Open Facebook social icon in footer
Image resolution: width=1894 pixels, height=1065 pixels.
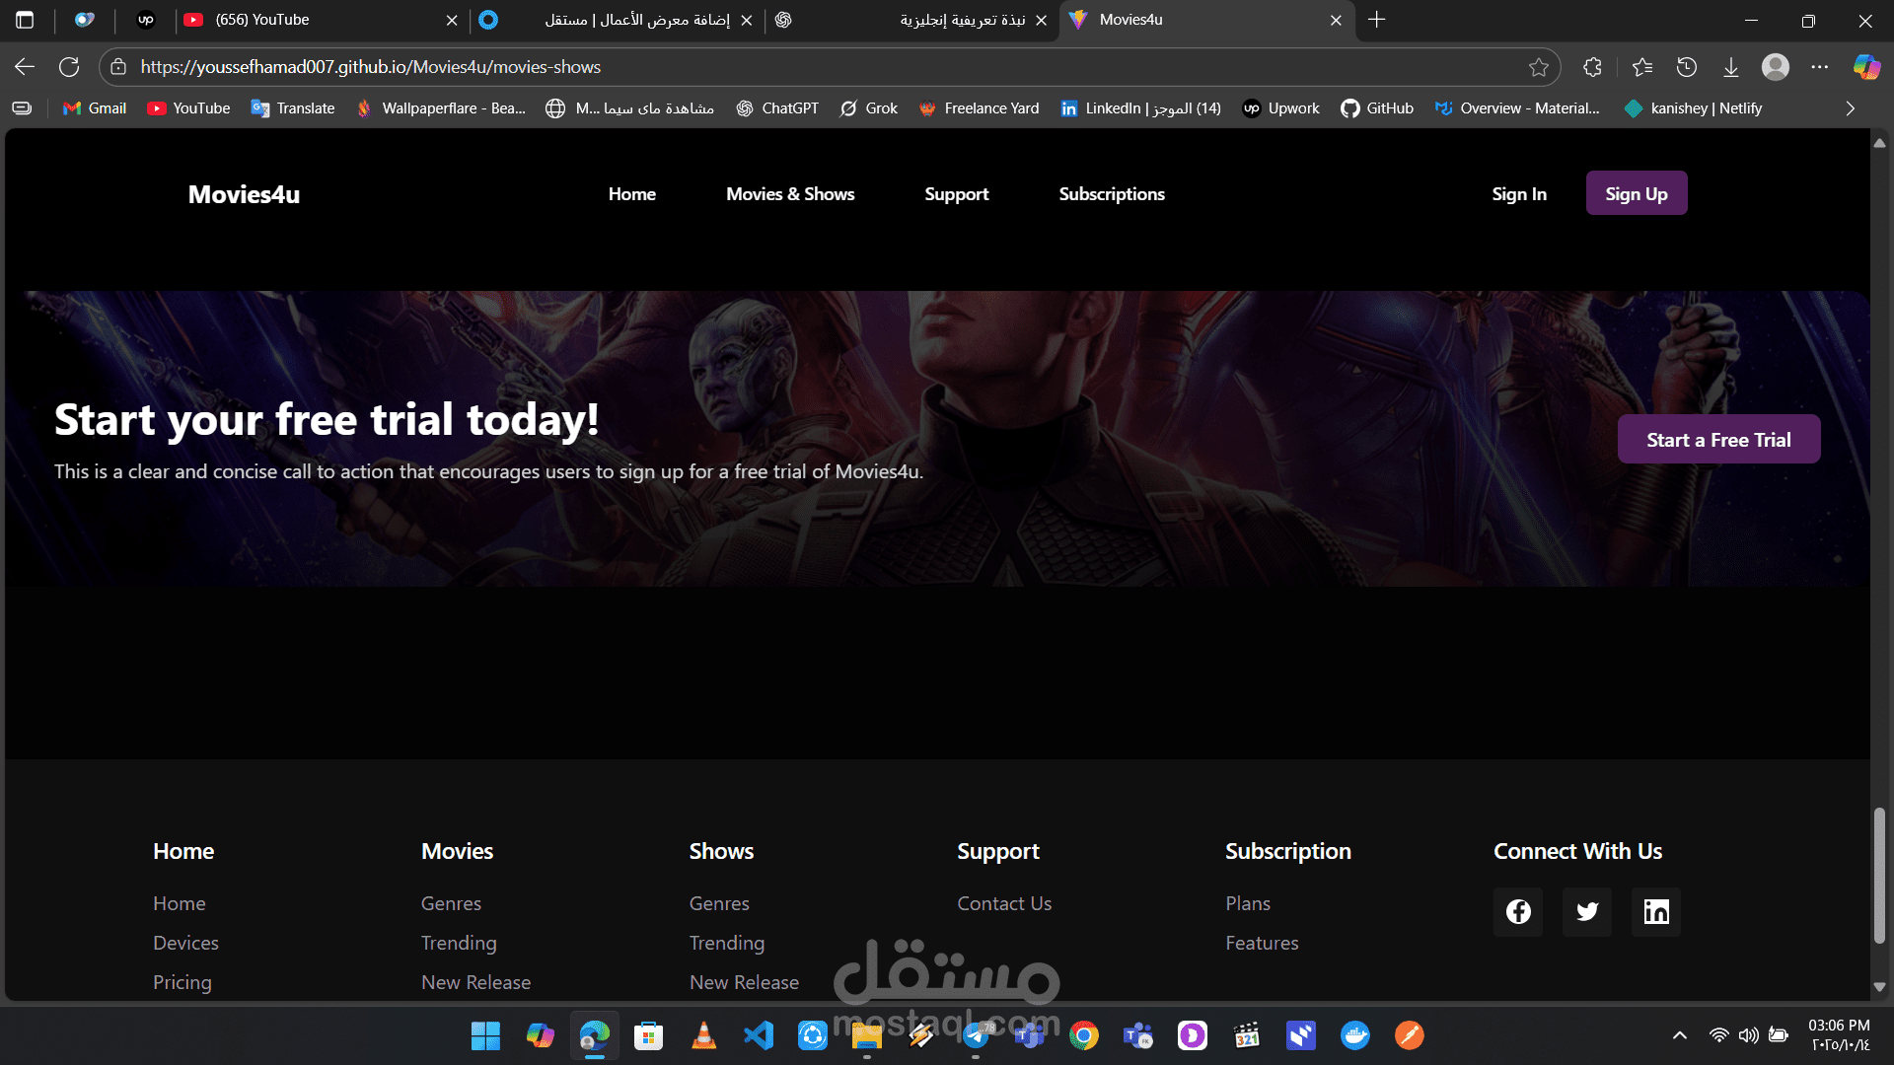[1518, 911]
